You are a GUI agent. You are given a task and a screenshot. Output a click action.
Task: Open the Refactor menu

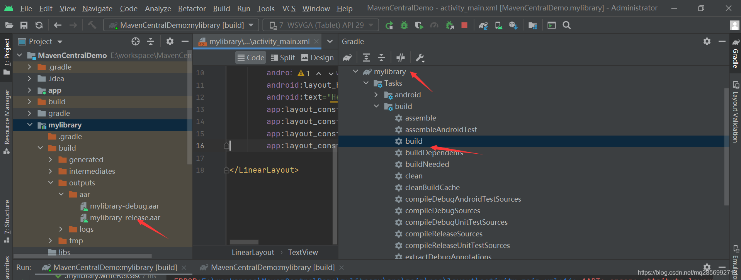192,8
